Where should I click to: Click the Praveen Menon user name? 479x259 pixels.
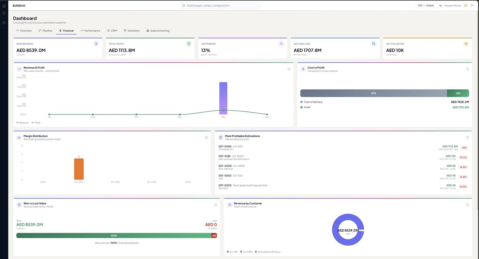coord(453,6)
